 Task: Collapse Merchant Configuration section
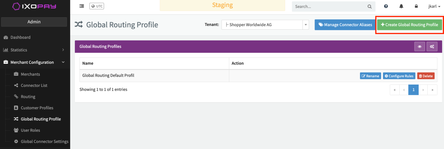(35, 62)
